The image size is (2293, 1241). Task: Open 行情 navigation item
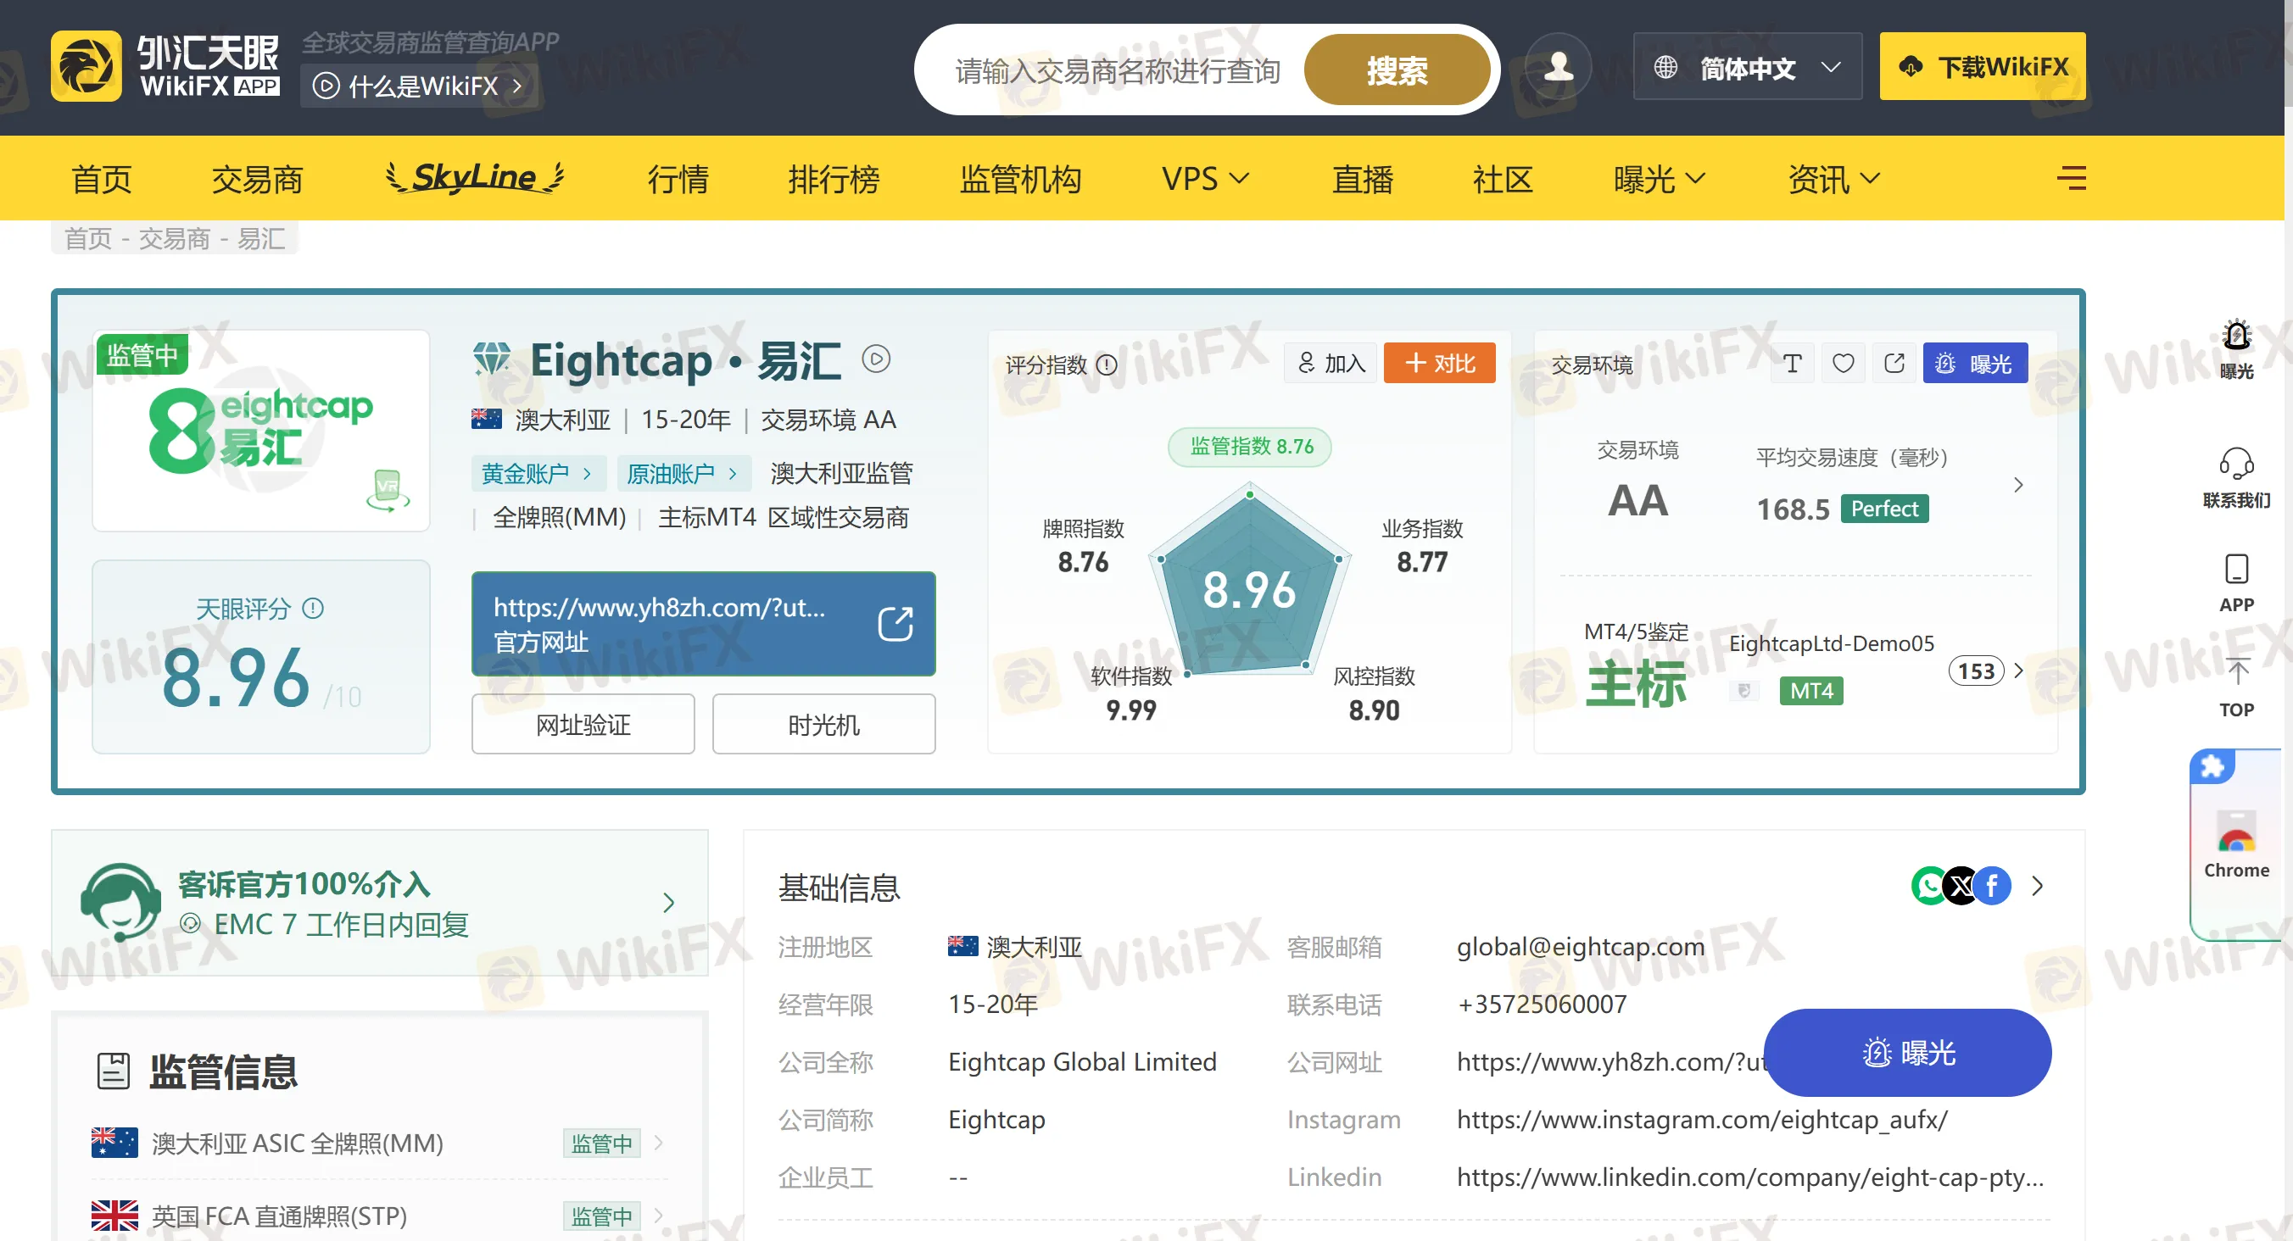pos(678,179)
